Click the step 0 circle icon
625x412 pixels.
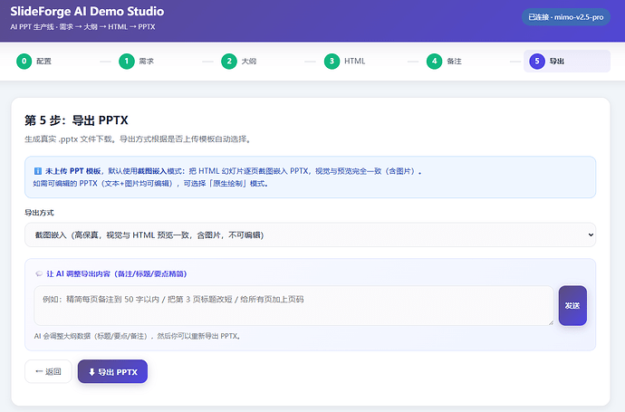click(x=24, y=61)
